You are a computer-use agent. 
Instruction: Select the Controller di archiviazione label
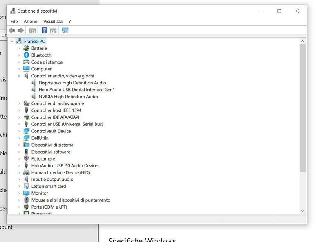pyautogui.click(x=58, y=103)
